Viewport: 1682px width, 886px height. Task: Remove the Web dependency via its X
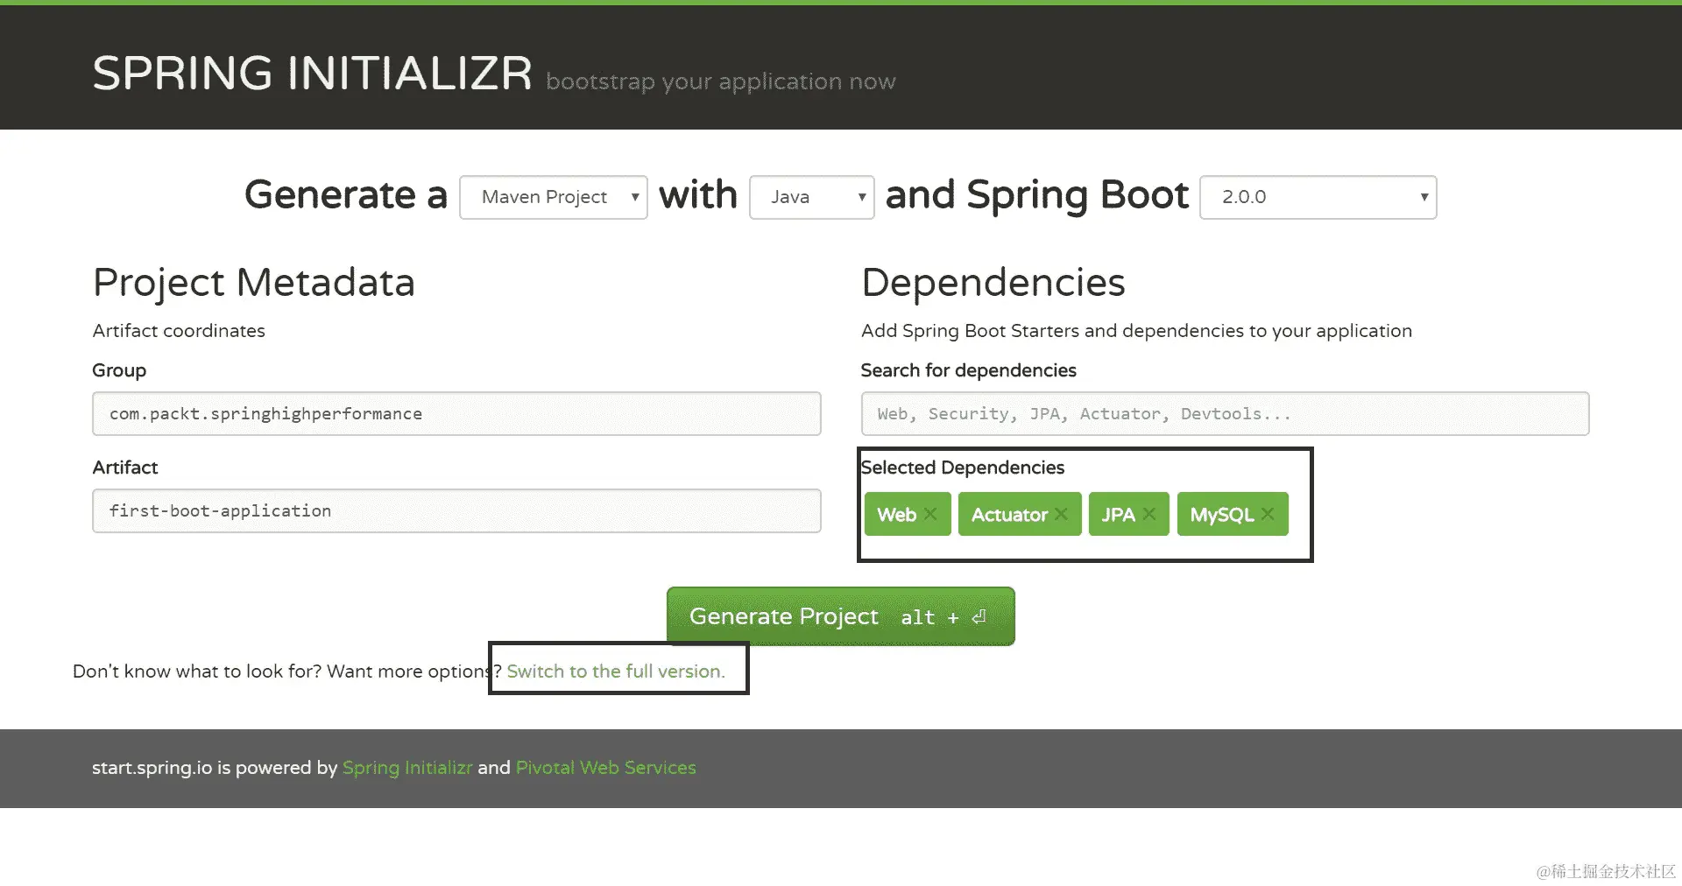[930, 514]
